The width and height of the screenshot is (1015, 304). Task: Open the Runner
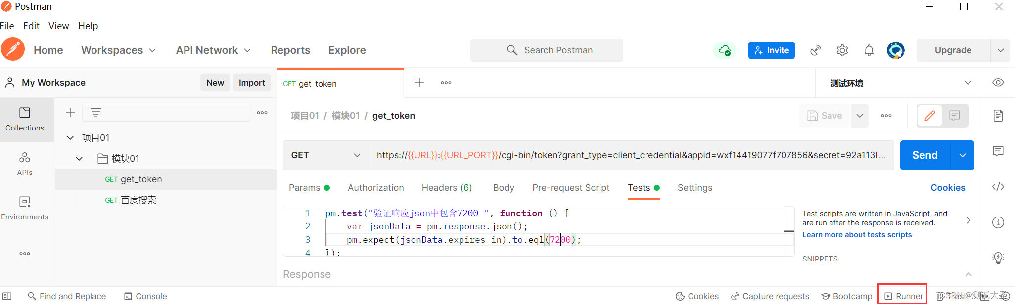pos(903,296)
